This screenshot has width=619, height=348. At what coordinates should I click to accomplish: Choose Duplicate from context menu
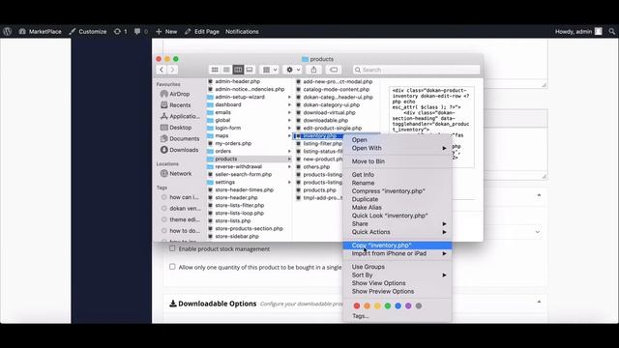[365, 199]
